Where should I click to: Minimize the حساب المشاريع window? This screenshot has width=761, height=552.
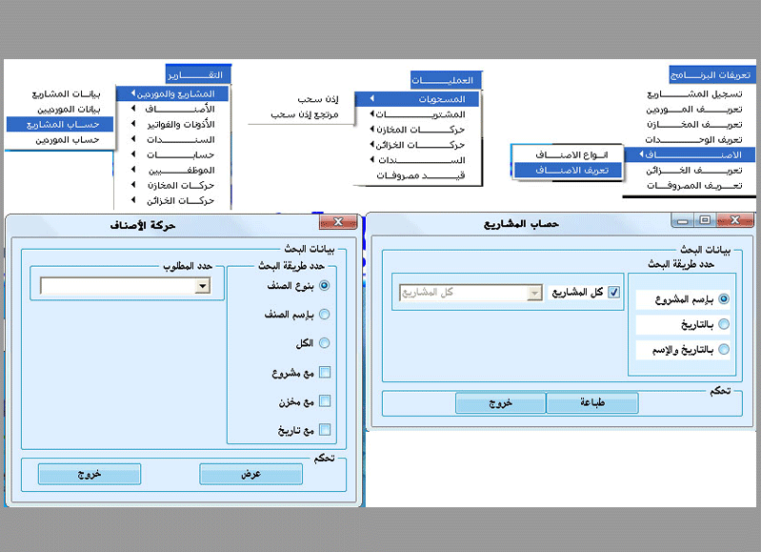click(x=683, y=221)
